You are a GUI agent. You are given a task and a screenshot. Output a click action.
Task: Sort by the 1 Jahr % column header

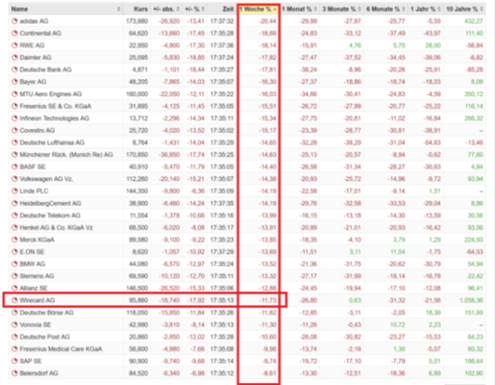[x=425, y=9]
